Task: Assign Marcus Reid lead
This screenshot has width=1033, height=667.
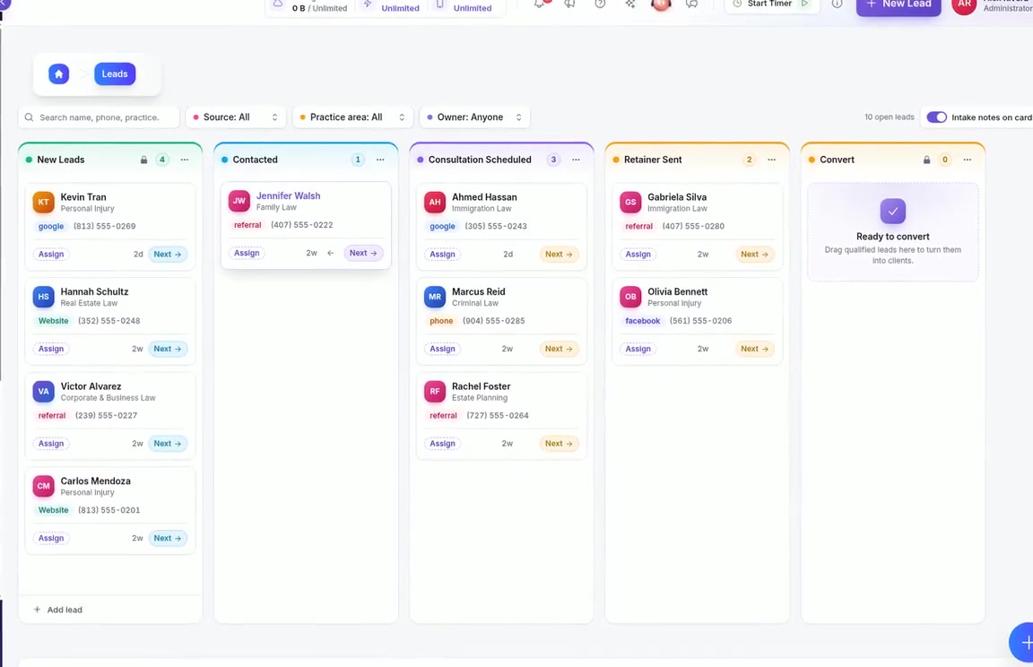Action: pyautogui.click(x=442, y=349)
